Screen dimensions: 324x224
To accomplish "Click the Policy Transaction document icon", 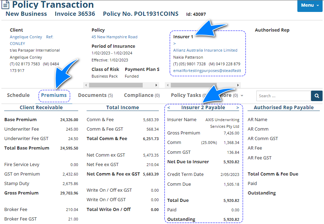I will [5, 5].
